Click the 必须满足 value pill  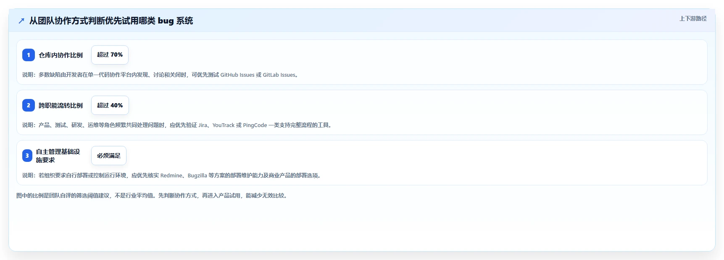(x=109, y=156)
